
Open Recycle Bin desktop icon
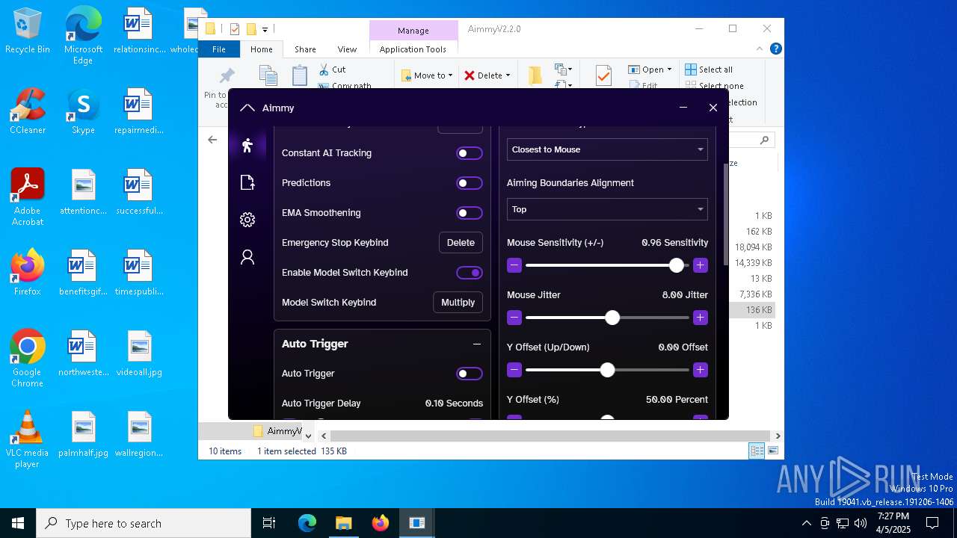[x=28, y=31]
